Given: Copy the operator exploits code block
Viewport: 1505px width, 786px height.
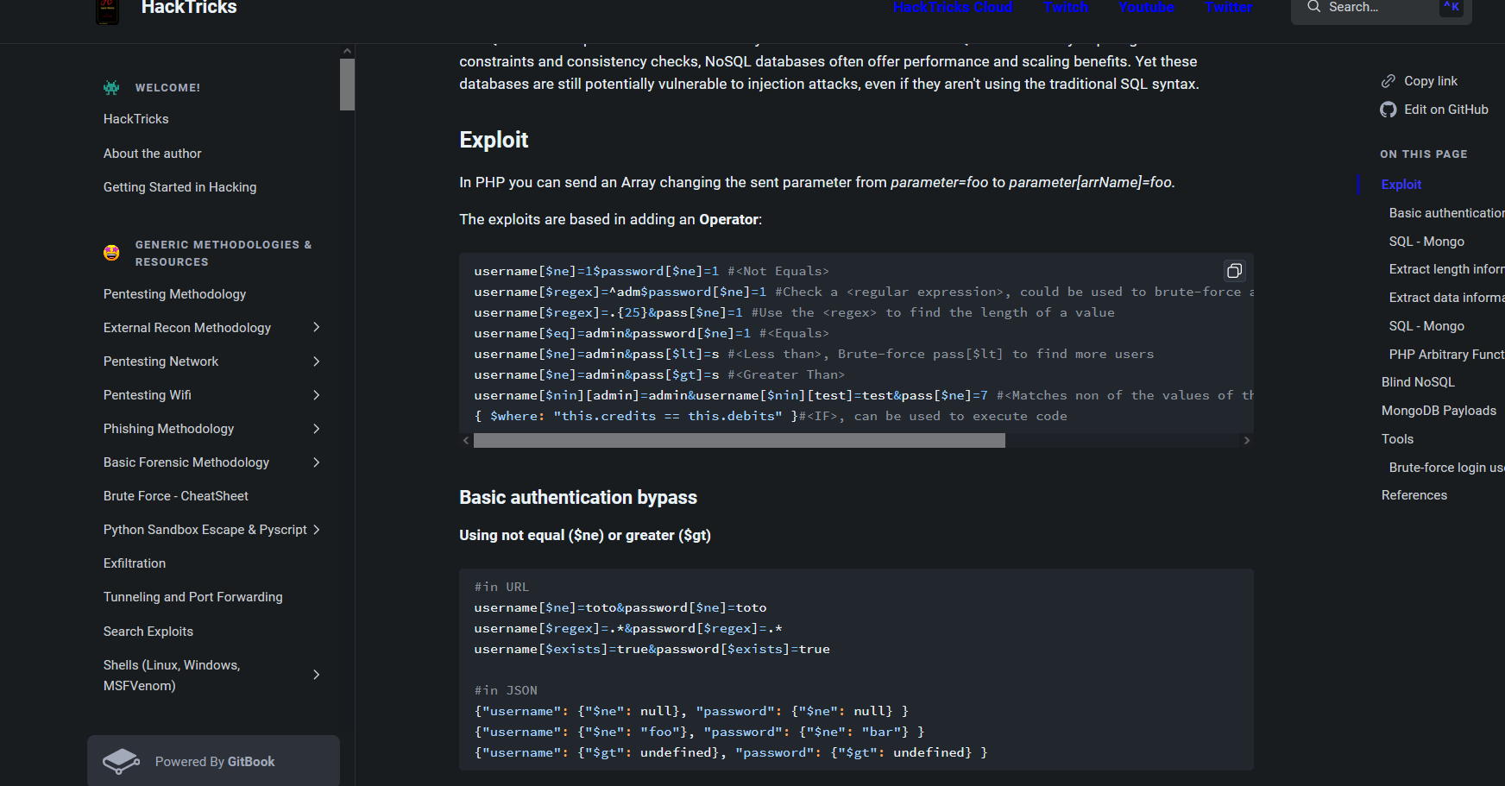Looking at the screenshot, I should (x=1235, y=271).
